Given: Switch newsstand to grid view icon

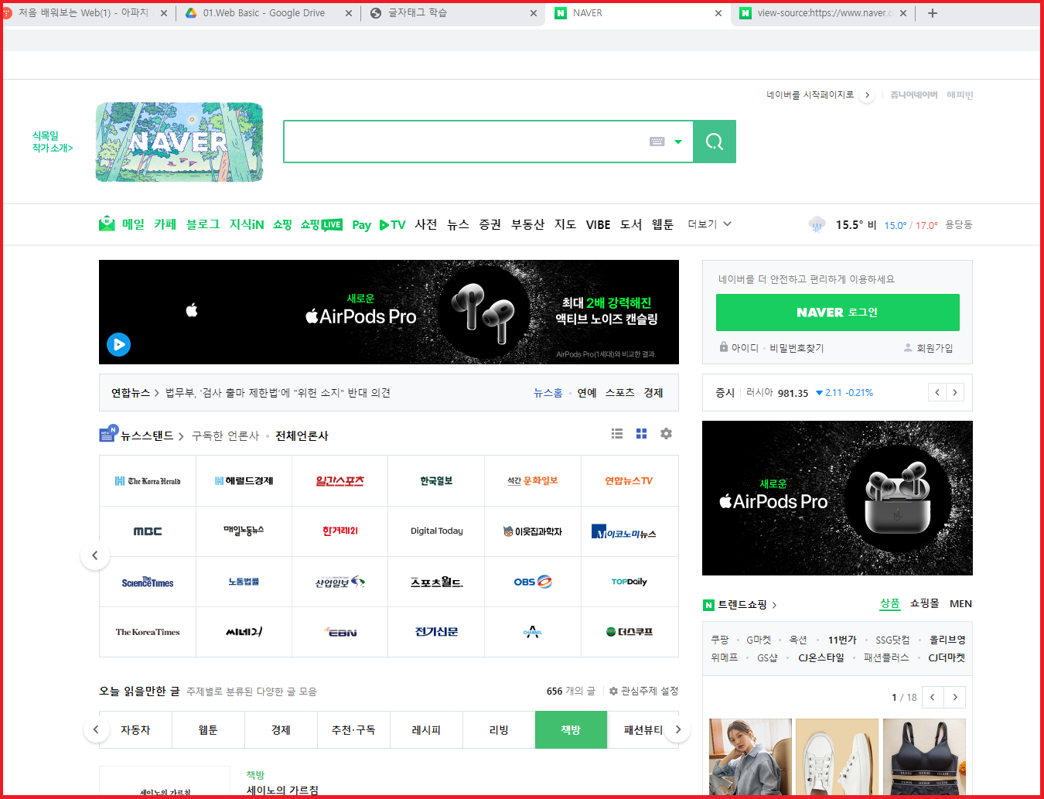Looking at the screenshot, I should pos(641,434).
